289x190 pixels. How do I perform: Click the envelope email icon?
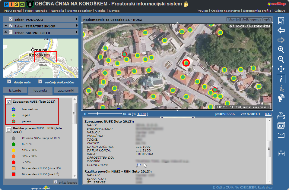(x=281, y=135)
